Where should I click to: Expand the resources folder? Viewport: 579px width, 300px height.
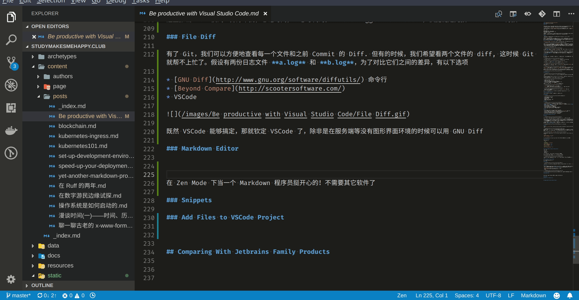(x=78, y=266)
